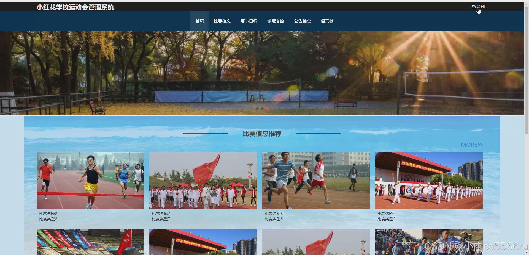
Task: Open the 首页 navigation tab
Action: pos(199,21)
